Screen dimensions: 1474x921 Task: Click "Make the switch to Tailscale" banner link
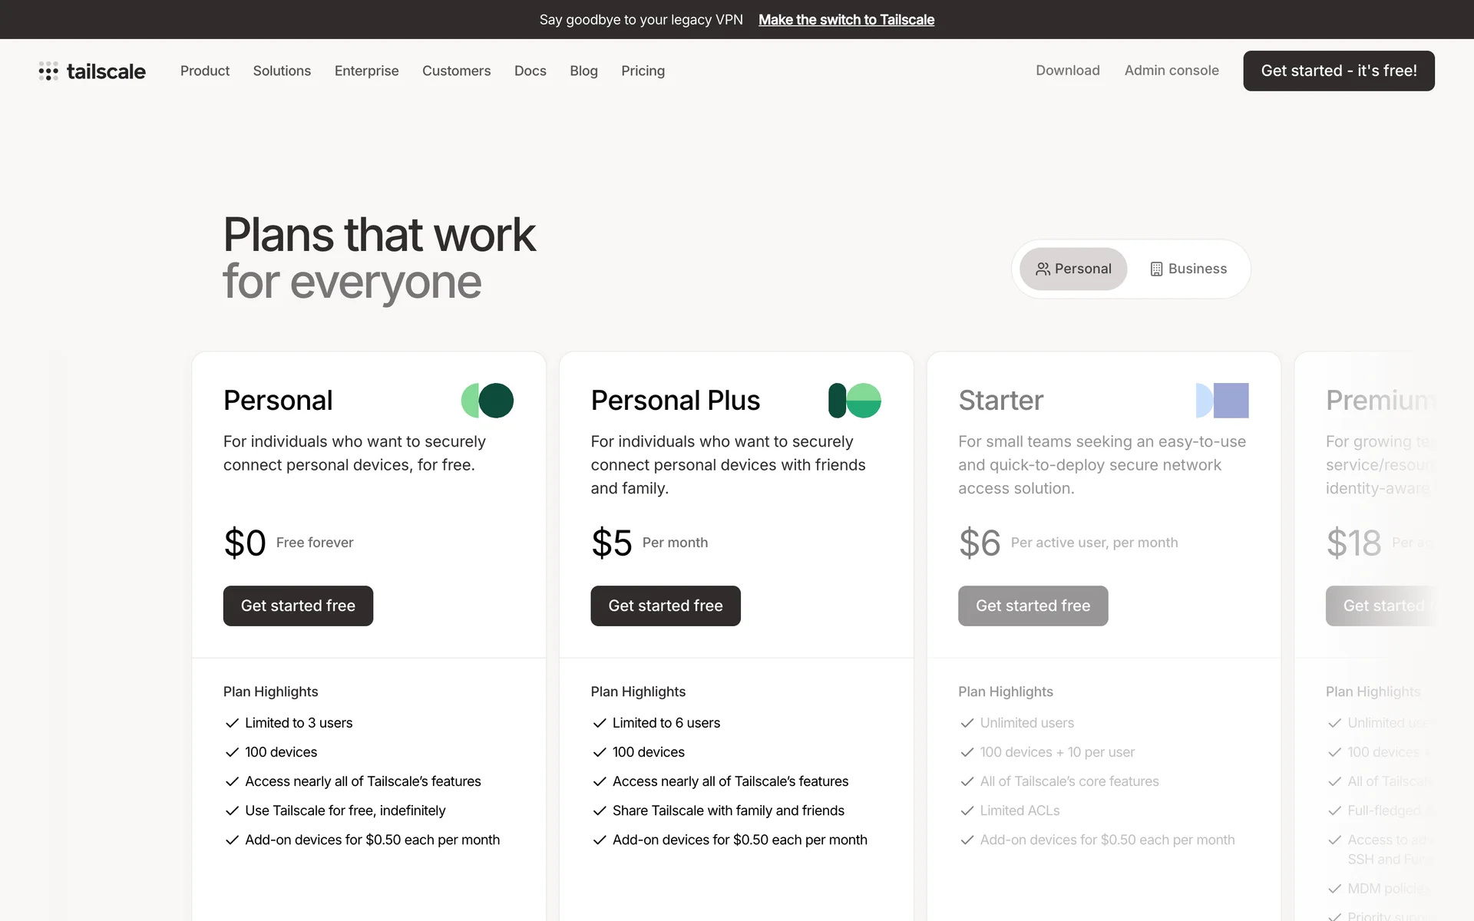pos(846,20)
